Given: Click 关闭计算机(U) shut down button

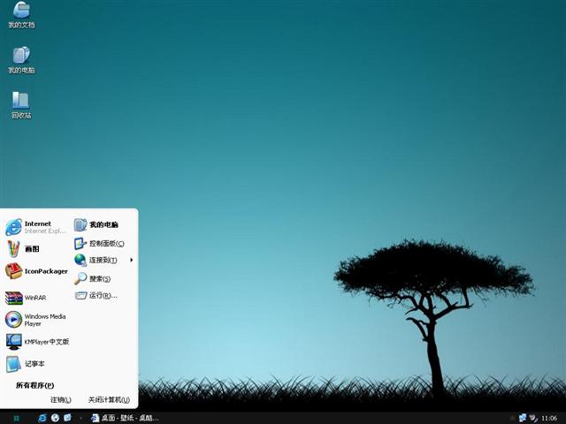Looking at the screenshot, I should 109,400.
